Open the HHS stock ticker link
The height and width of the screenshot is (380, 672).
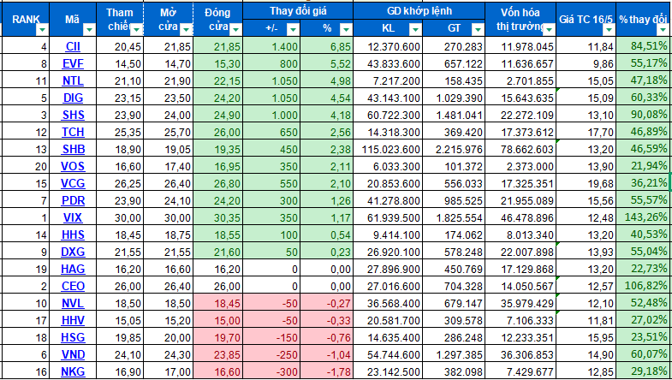click(x=73, y=235)
